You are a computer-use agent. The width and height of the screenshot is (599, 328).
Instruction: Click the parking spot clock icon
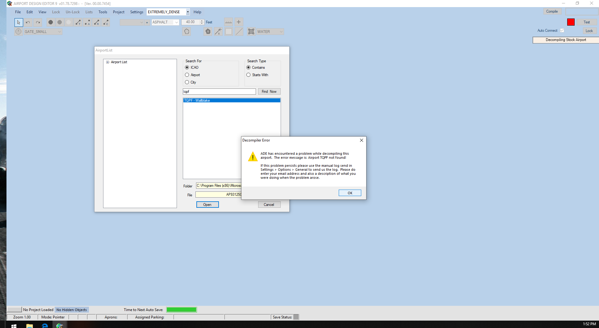(19, 31)
